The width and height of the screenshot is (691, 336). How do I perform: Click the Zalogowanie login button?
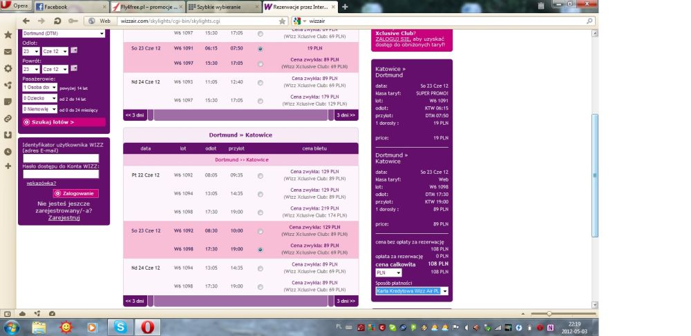tap(76, 193)
